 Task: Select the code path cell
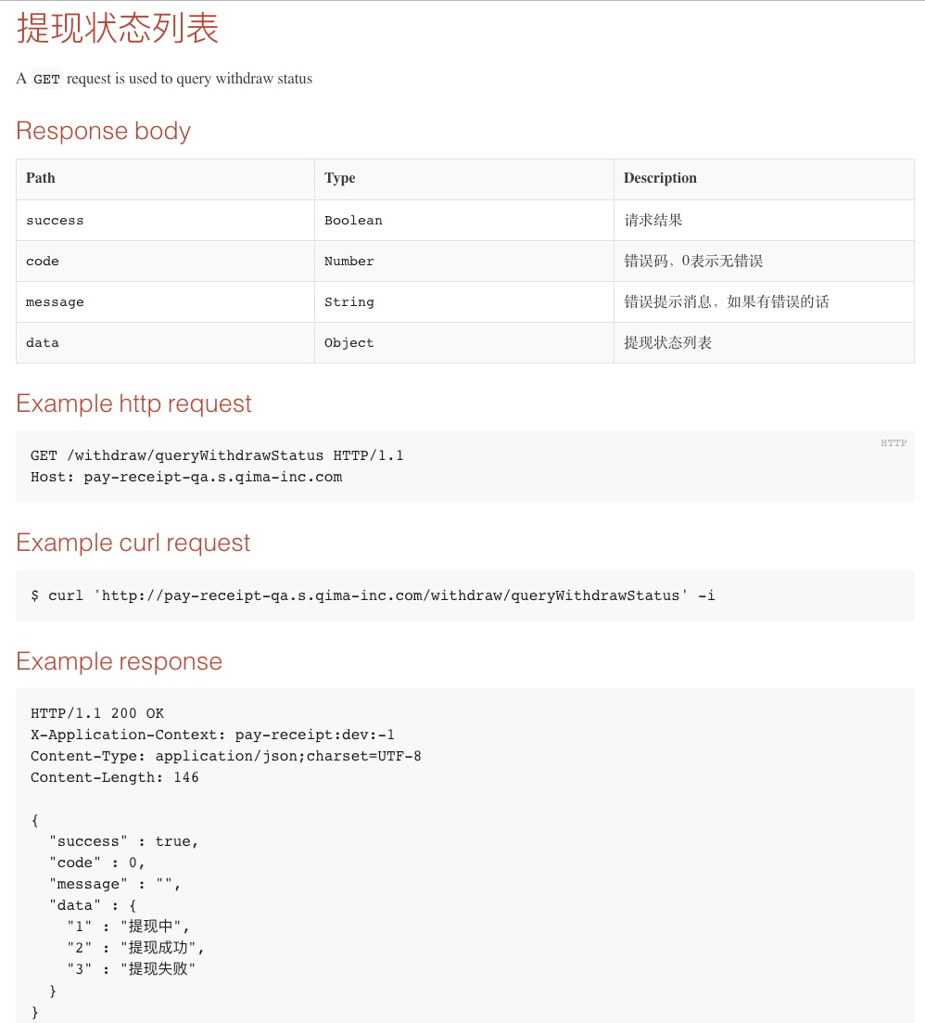pos(43,262)
